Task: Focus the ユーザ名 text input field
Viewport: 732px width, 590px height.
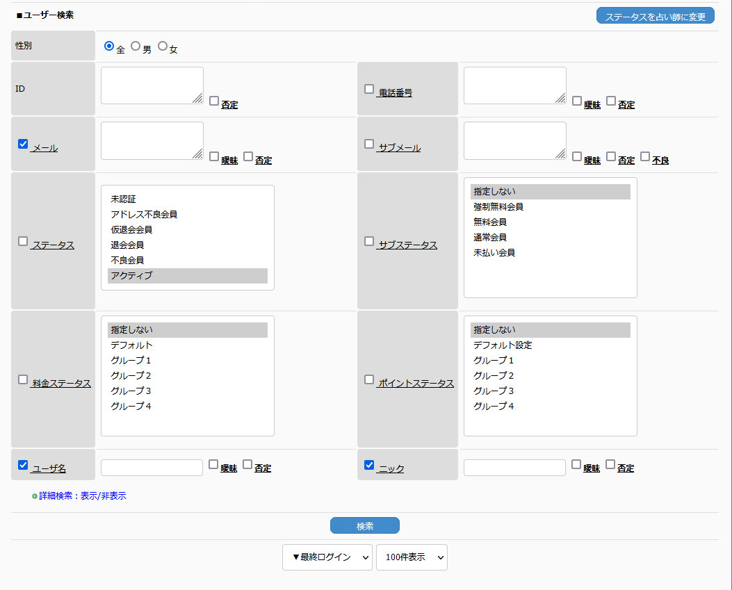Action: click(152, 468)
